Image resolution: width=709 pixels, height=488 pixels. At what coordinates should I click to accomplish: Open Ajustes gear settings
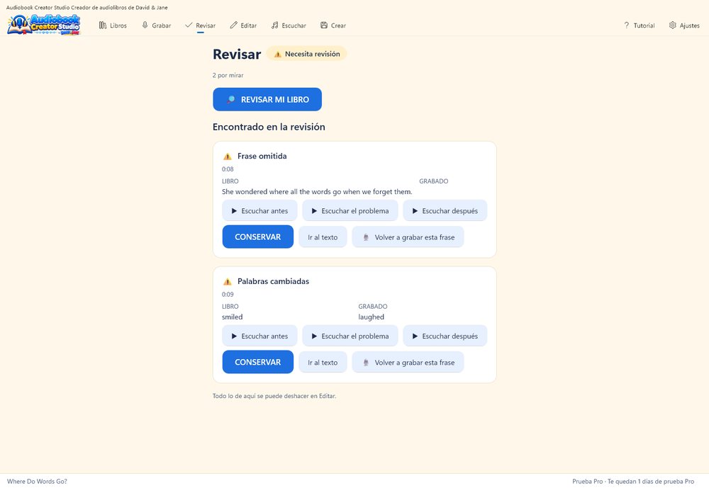(684, 25)
